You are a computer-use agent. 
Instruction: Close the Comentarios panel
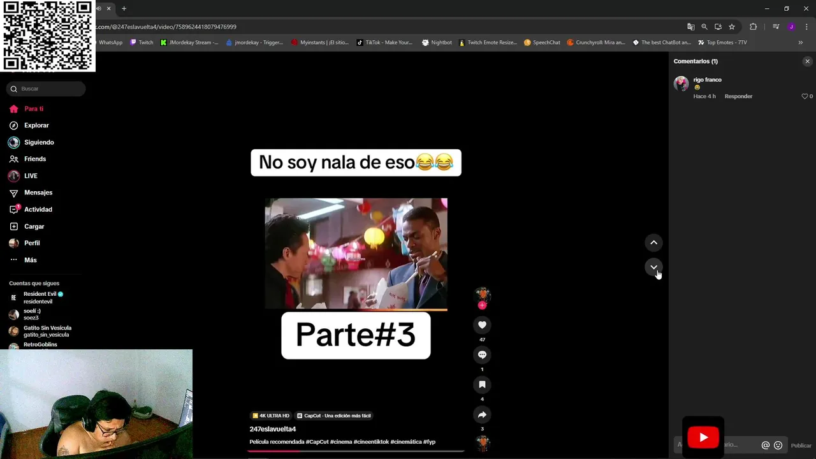point(807,61)
